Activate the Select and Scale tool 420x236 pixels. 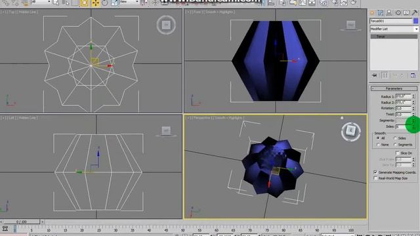114,3
